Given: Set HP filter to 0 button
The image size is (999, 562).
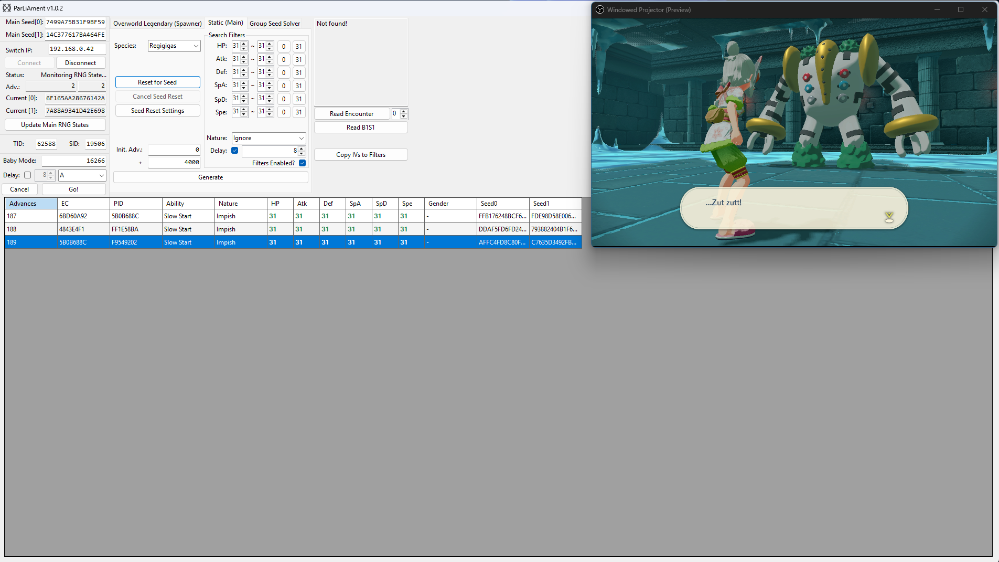Looking at the screenshot, I should click(284, 47).
